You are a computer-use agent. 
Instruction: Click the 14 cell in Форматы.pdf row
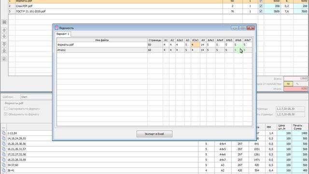pyautogui.click(x=203, y=45)
